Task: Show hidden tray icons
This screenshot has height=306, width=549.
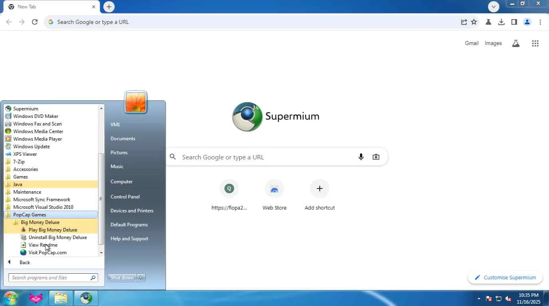Action: point(479,298)
